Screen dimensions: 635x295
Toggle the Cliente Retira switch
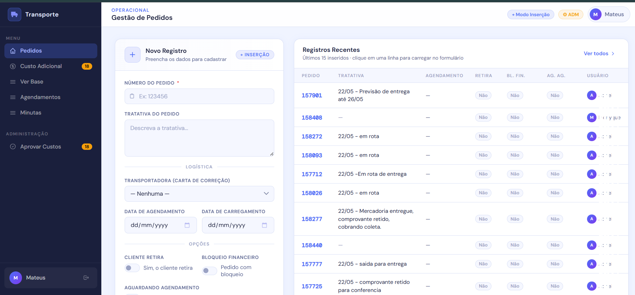(x=132, y=268)
